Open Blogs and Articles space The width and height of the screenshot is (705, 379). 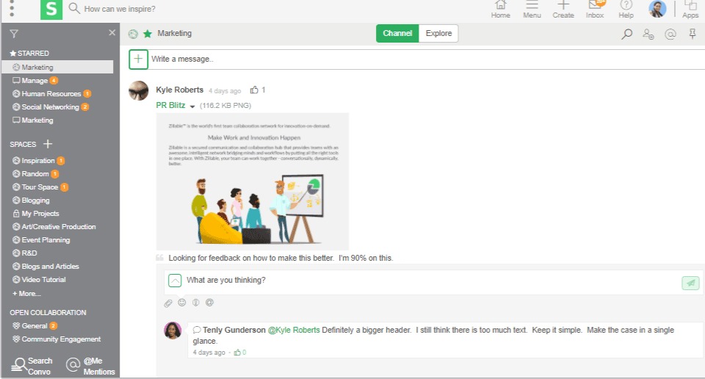pos(50,266)
